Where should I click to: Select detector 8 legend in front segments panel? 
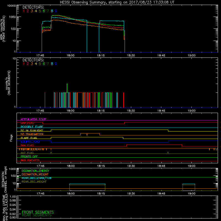click(52, 11)
